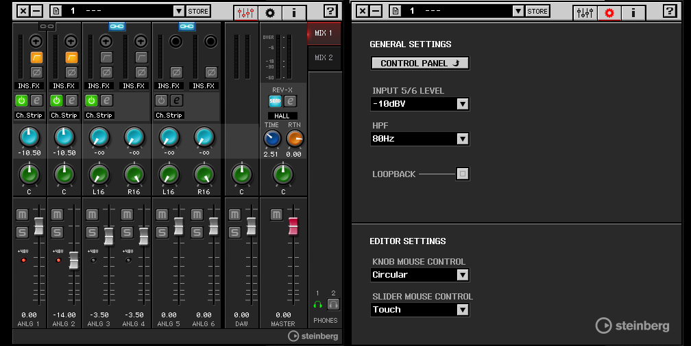Viewport: 691px width, 346px height.
Task: Open scene dropdown in left window
Action: pos(178,11)
